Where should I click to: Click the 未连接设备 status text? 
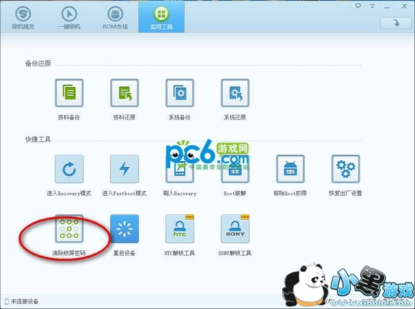(x=25, y=301)
